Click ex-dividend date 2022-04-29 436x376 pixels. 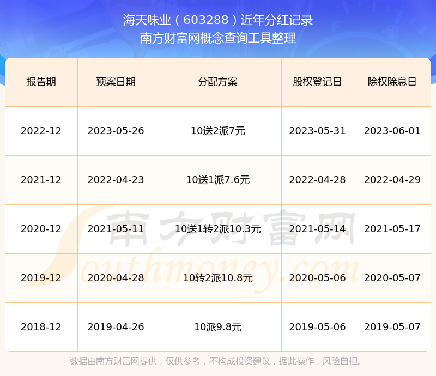(x=392, y=180)
